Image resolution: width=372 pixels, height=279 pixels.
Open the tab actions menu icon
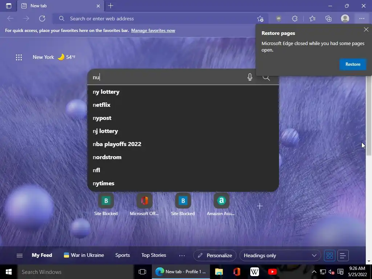9,6
